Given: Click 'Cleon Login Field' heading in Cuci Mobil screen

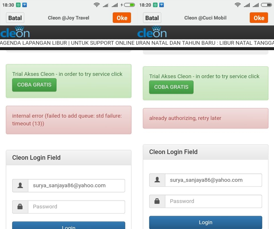Looking at the screenshot, I should (173, 152).
